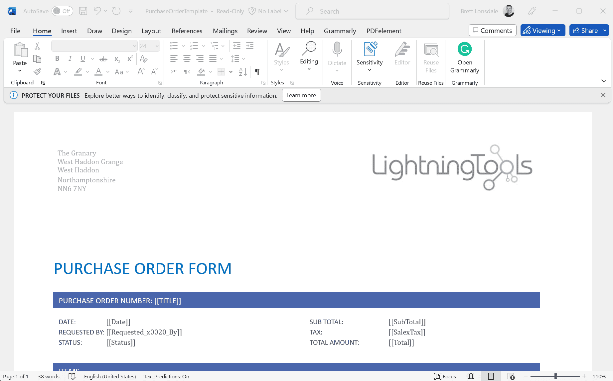
Task: Apply italic formatting
Action: [70, 58]
